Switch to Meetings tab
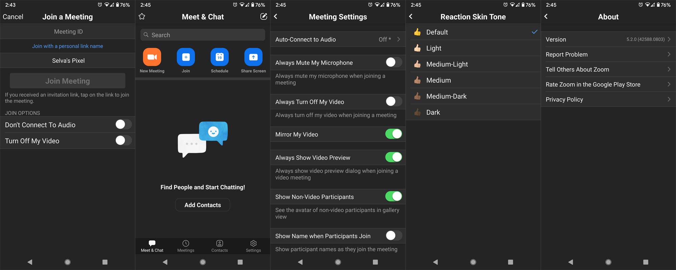This screenshot has height=270, width=676. click(x=186, y=246)
